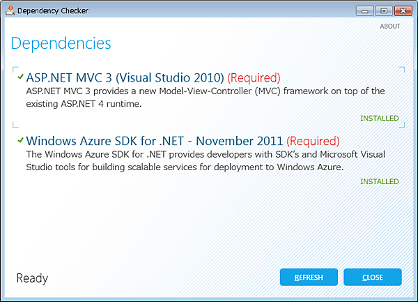Click the Ready status text
Image resolution: width=418 pixels, height=302 pixels.
[32, 278]
